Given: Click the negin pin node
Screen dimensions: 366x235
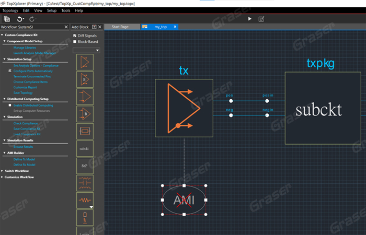Looking at the screenshot, I should 267,115.
